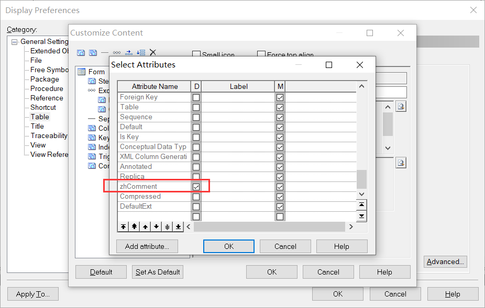Click the delete X icon in Customize Content toolbar
The image size is (485, 308).
pyautogui.click(x=153, y=52)
